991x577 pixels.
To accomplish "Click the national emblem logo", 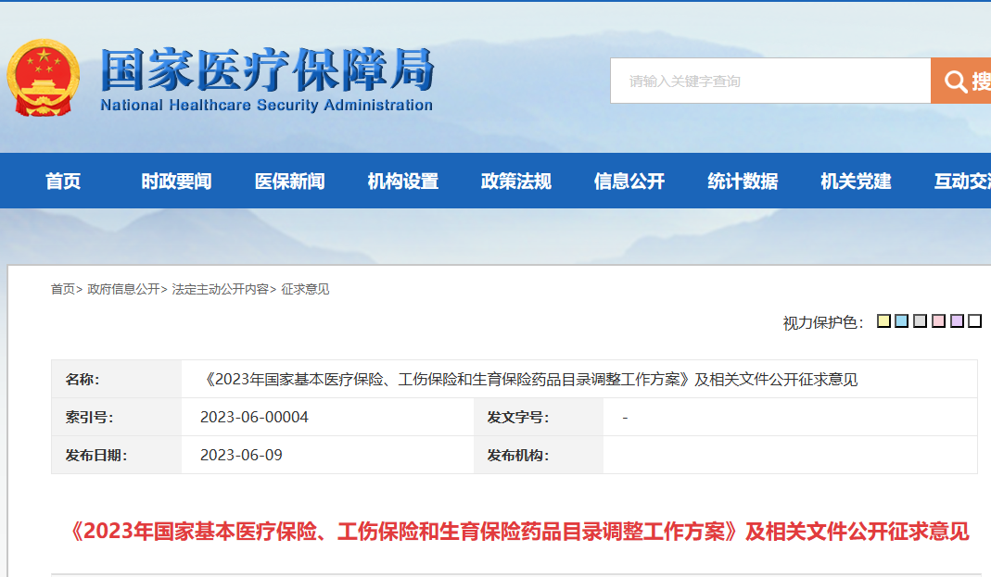I will [43, 78].
